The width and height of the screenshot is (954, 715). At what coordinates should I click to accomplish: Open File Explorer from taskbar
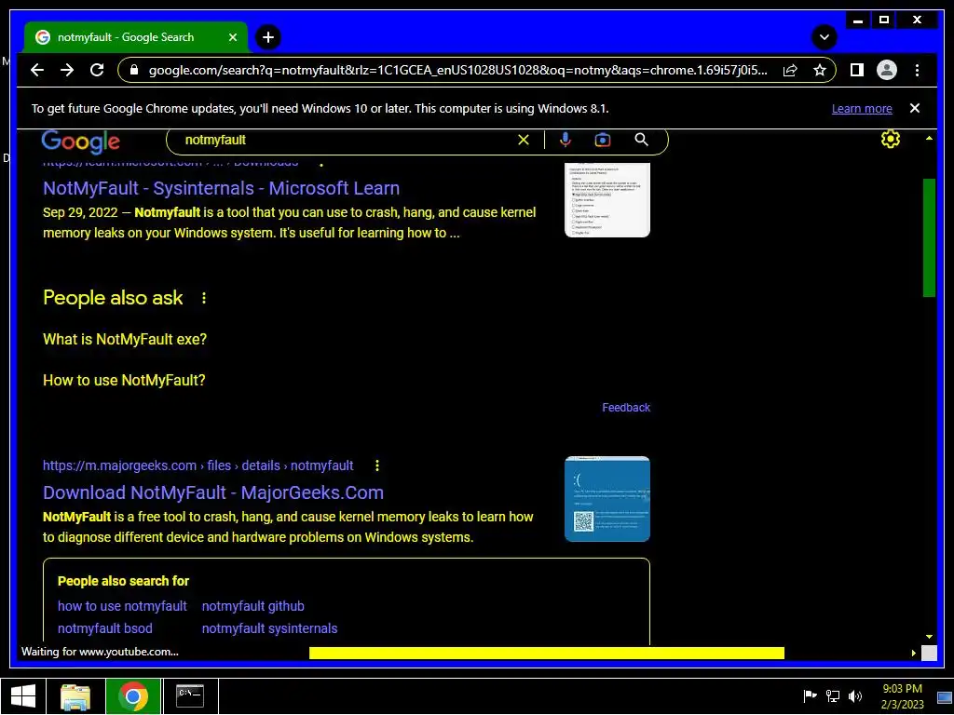(x=75, y=696)
